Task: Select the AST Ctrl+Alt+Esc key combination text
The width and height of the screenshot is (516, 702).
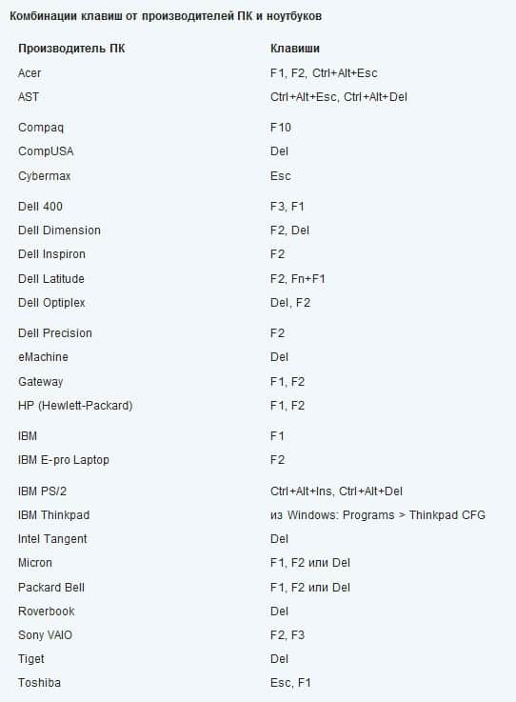Action: (x=303, y=97)
